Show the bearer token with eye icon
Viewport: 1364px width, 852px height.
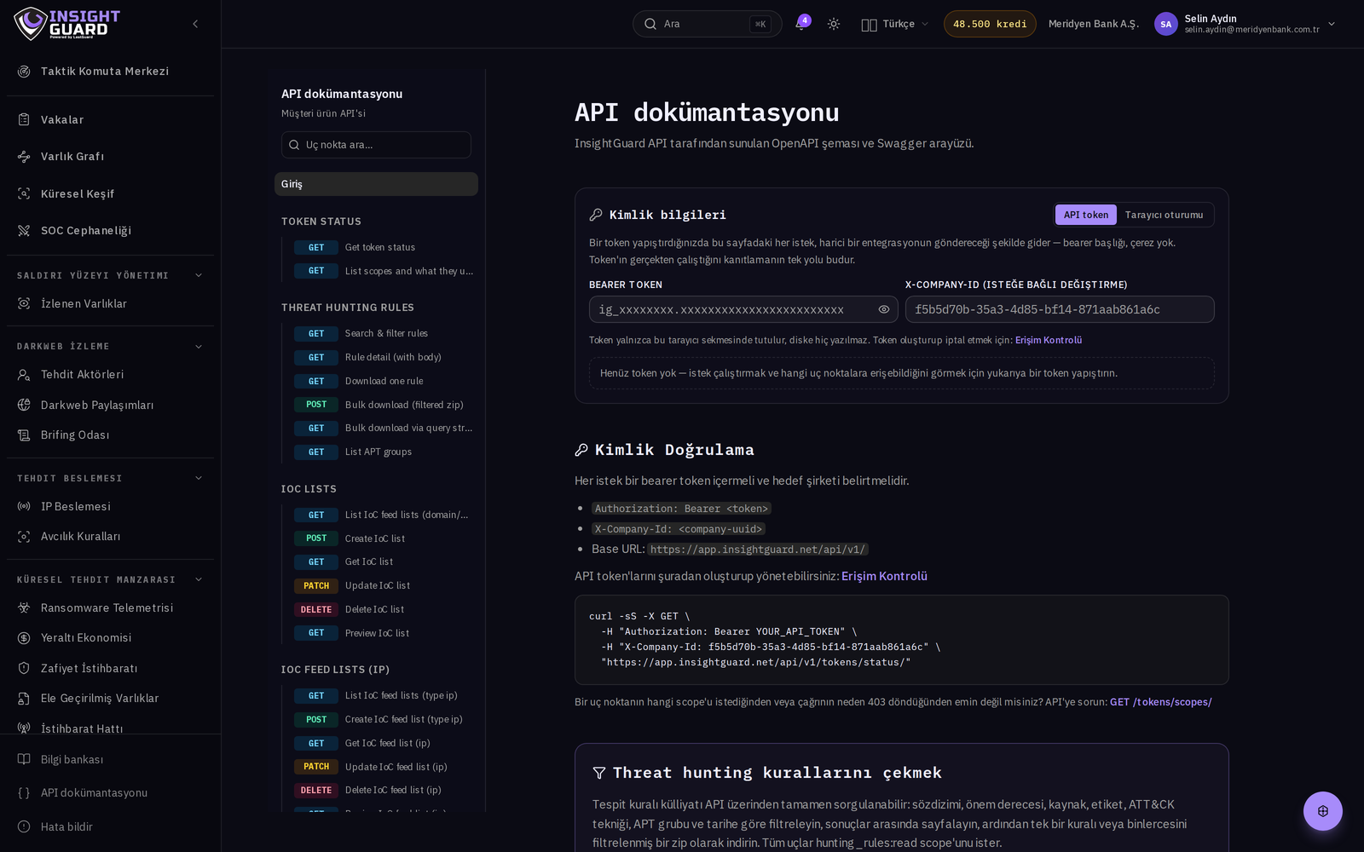click(x=884, y=309)
